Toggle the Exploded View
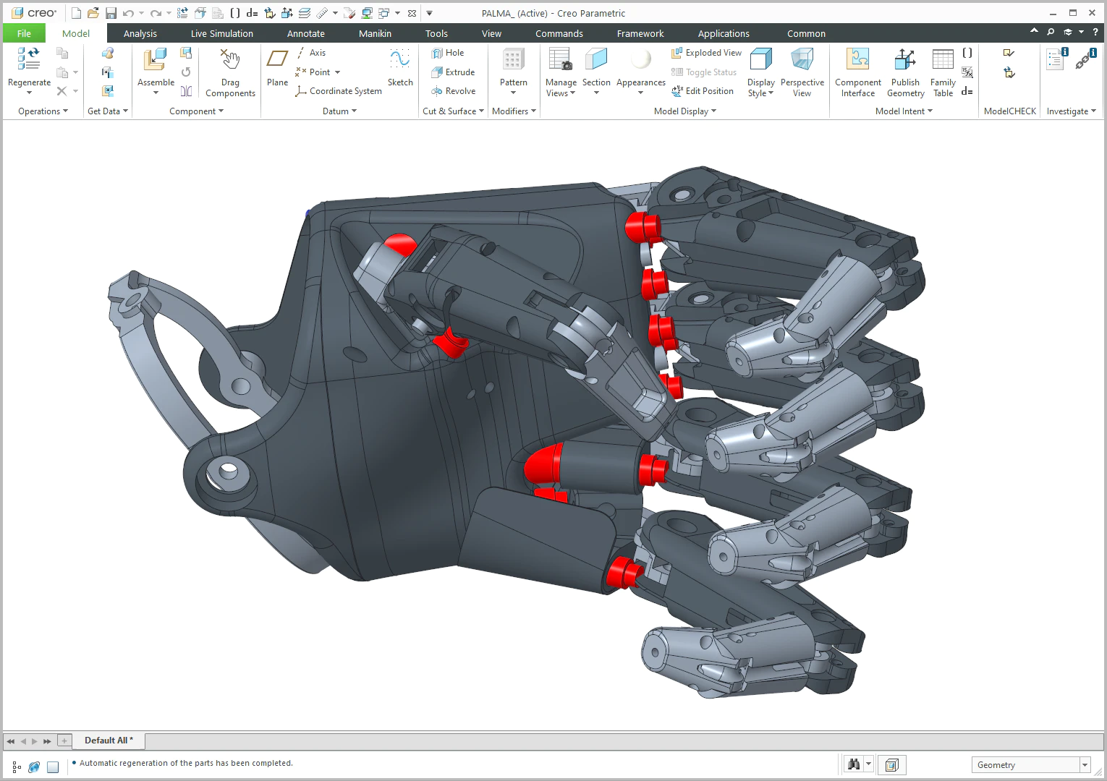 (706, 53)
